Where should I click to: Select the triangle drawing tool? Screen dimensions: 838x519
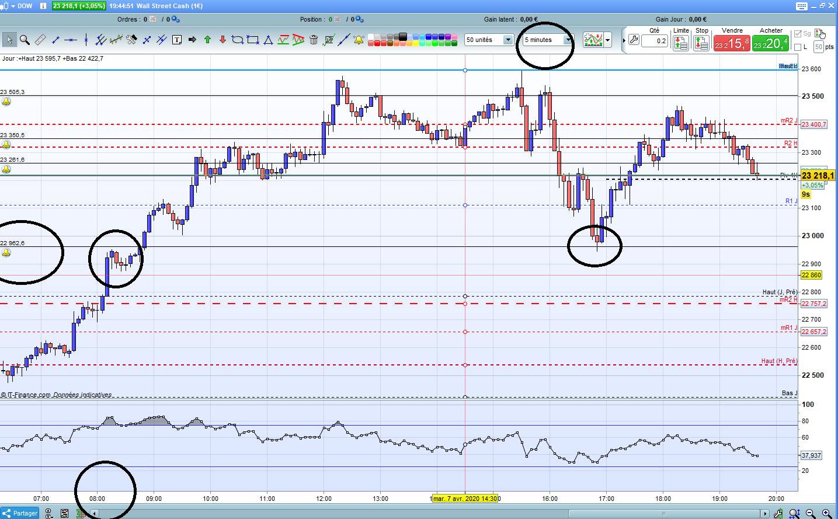pos(268,40)
